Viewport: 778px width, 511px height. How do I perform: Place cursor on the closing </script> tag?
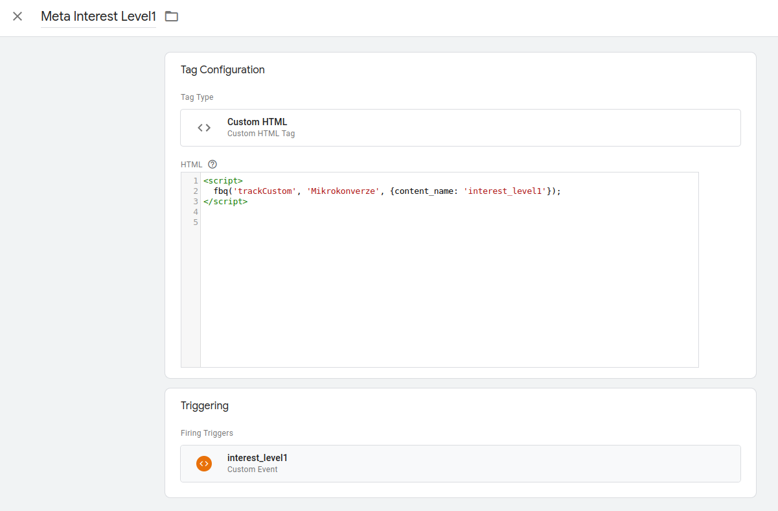point(225,202)
